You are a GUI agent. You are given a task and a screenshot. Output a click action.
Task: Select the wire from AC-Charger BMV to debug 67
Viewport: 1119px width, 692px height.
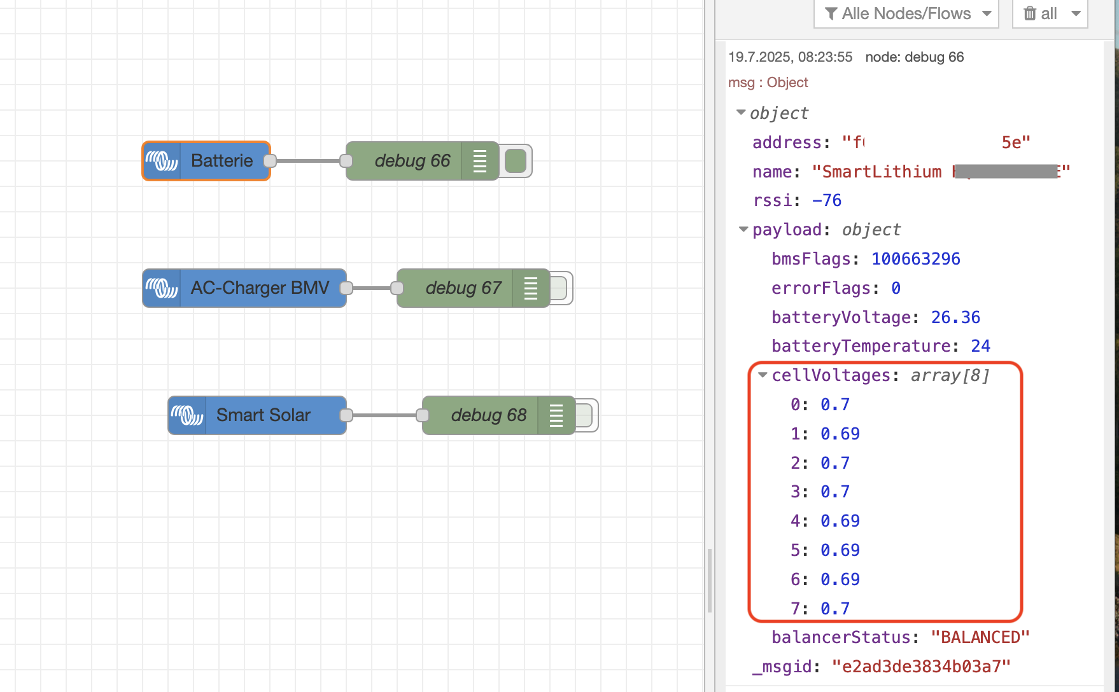pos(372,288)
